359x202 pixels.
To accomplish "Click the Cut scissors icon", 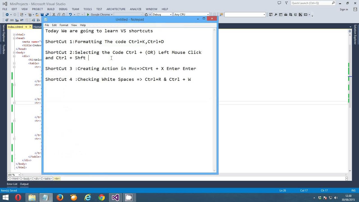I will 54,15.
